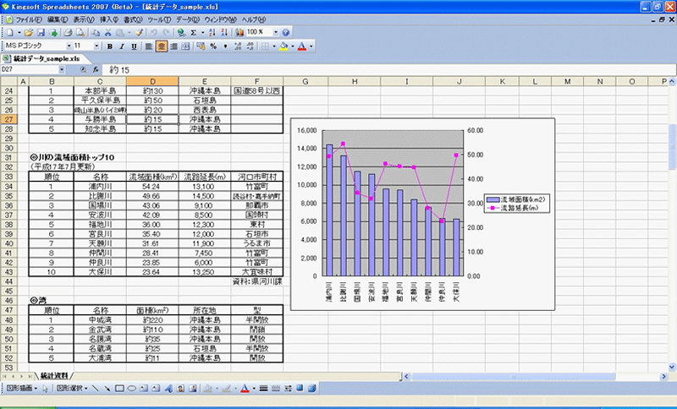Viewport: 677px width, 409px height.
Task: Open print preview
Action: click(80, 33)
